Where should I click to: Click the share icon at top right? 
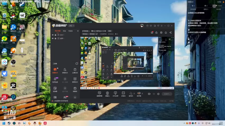pos(170,32)
